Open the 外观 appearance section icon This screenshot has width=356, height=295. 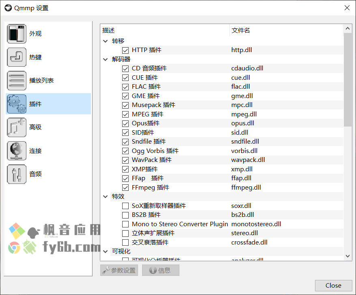coord(17,34)
